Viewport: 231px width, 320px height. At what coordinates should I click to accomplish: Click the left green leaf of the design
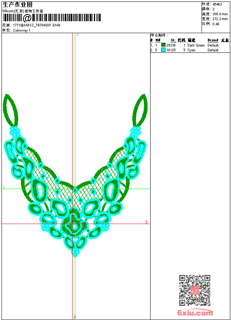pyautogui.click(x=10, y=110)
